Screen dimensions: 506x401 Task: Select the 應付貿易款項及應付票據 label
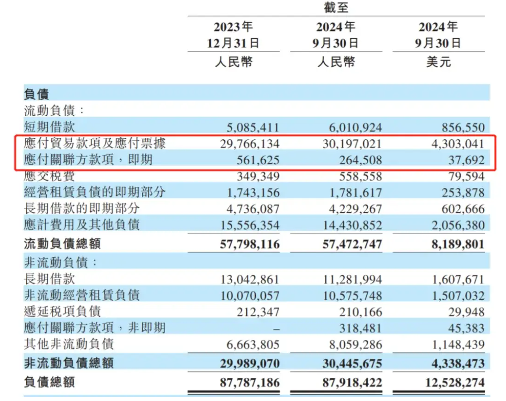coord(95,143)
